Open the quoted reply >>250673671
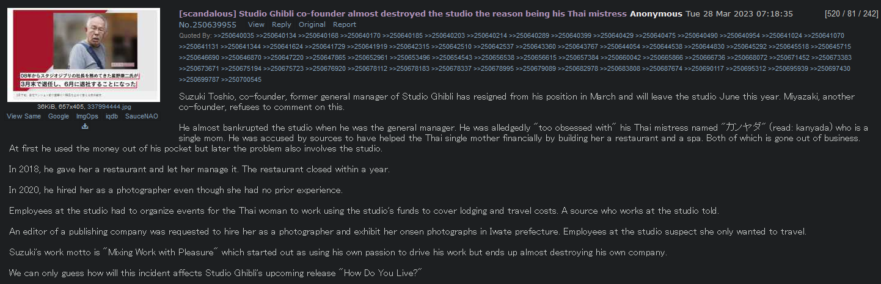The height and width of the screenshot is (284, 881). click(x=199, y=68)
